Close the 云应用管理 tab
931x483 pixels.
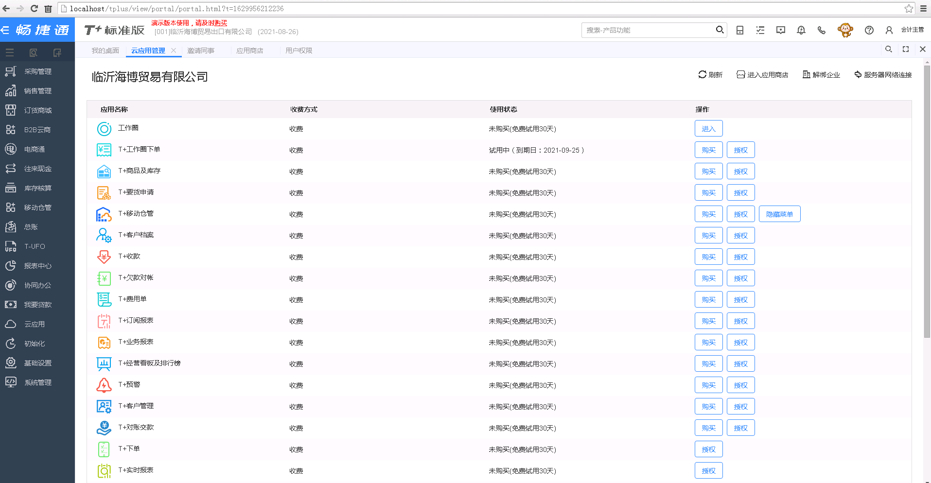174,51
